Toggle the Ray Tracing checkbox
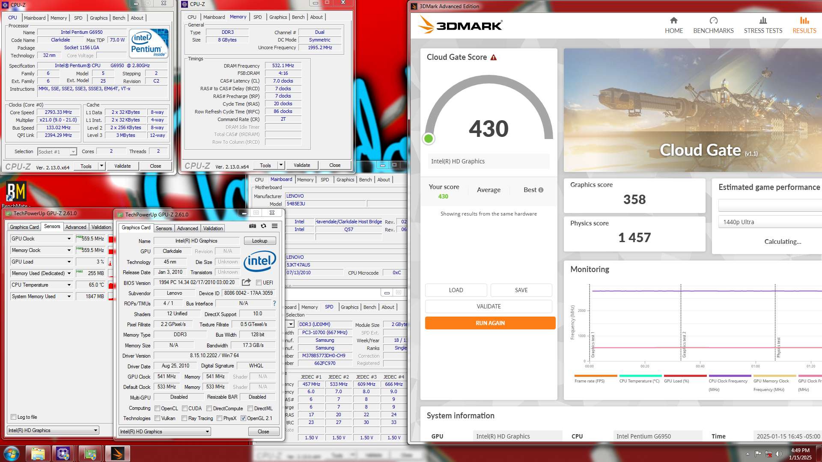This screenshot has height=462, width=822. [x=184, y=418]
